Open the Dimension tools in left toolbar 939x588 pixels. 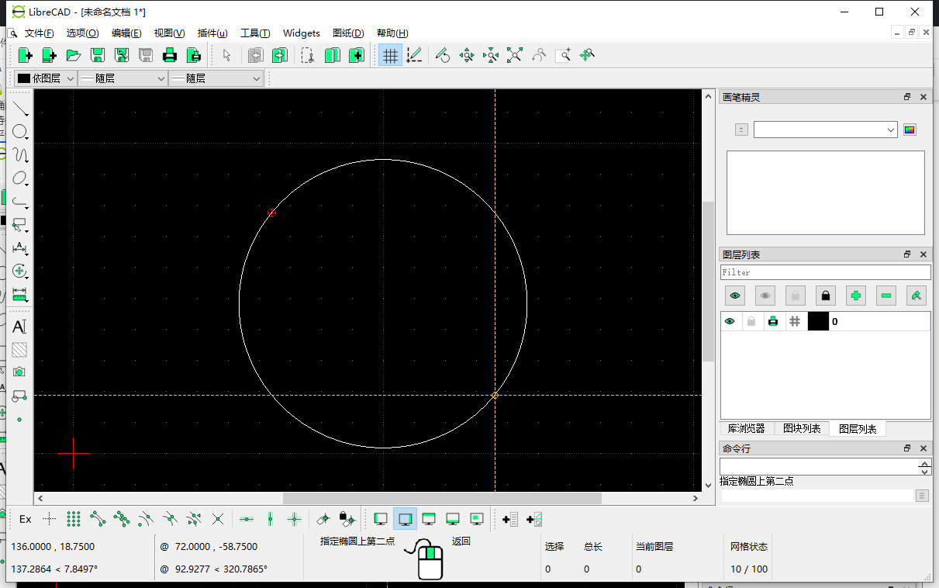click(x=20, y=248)
